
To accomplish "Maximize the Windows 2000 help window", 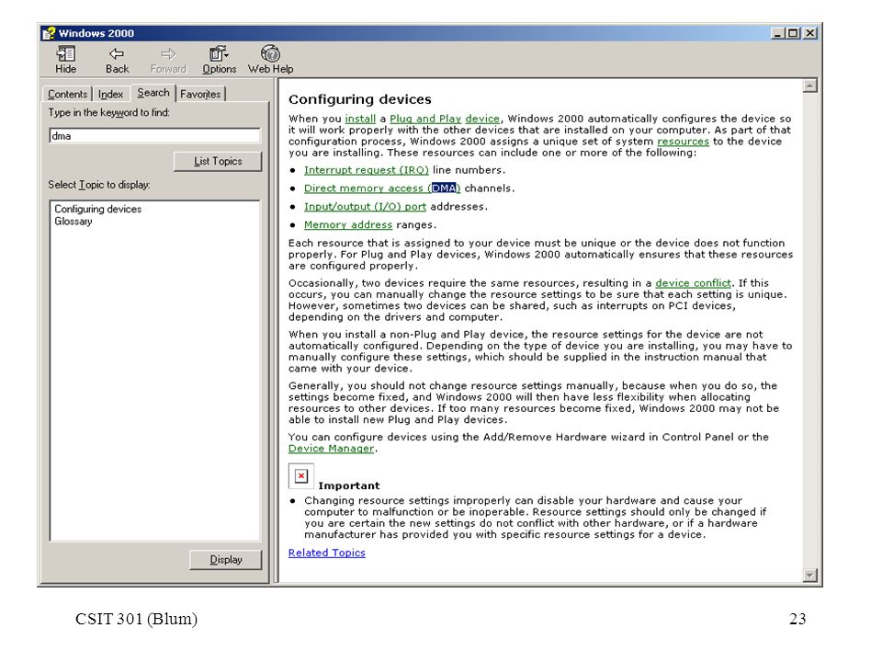I will coord(793,33).
